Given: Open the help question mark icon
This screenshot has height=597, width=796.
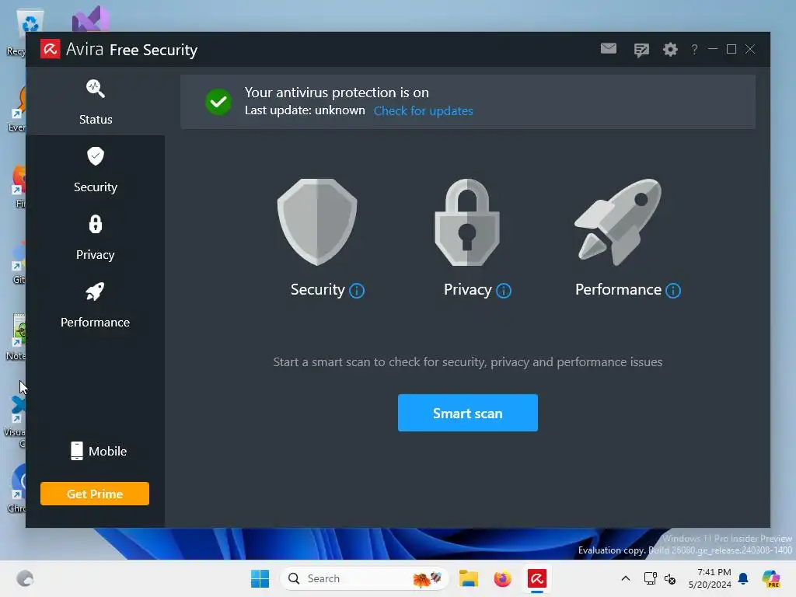Looking at the screenshot, I should 694,49.
